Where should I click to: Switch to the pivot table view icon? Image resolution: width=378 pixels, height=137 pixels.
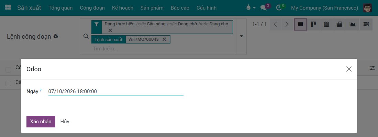click(340, 24)
